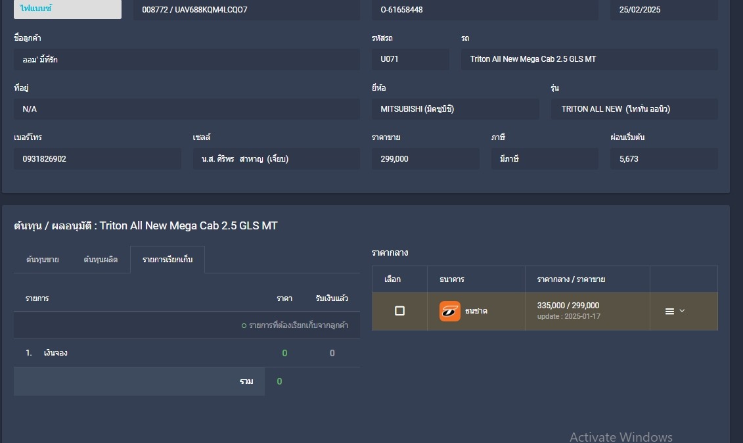
Task: Click the salesperson field น.ส. ศิริพร
Action: tap(277, 159)
